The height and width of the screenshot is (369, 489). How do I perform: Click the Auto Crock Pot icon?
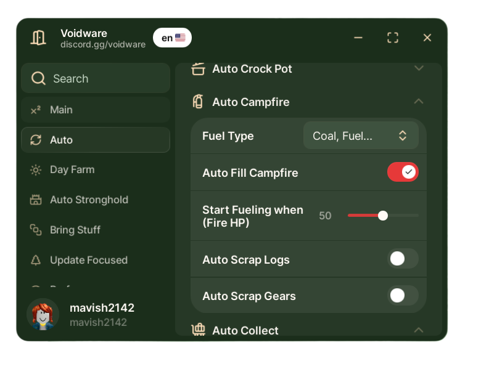pyautogui.click(x=198, y=69)
